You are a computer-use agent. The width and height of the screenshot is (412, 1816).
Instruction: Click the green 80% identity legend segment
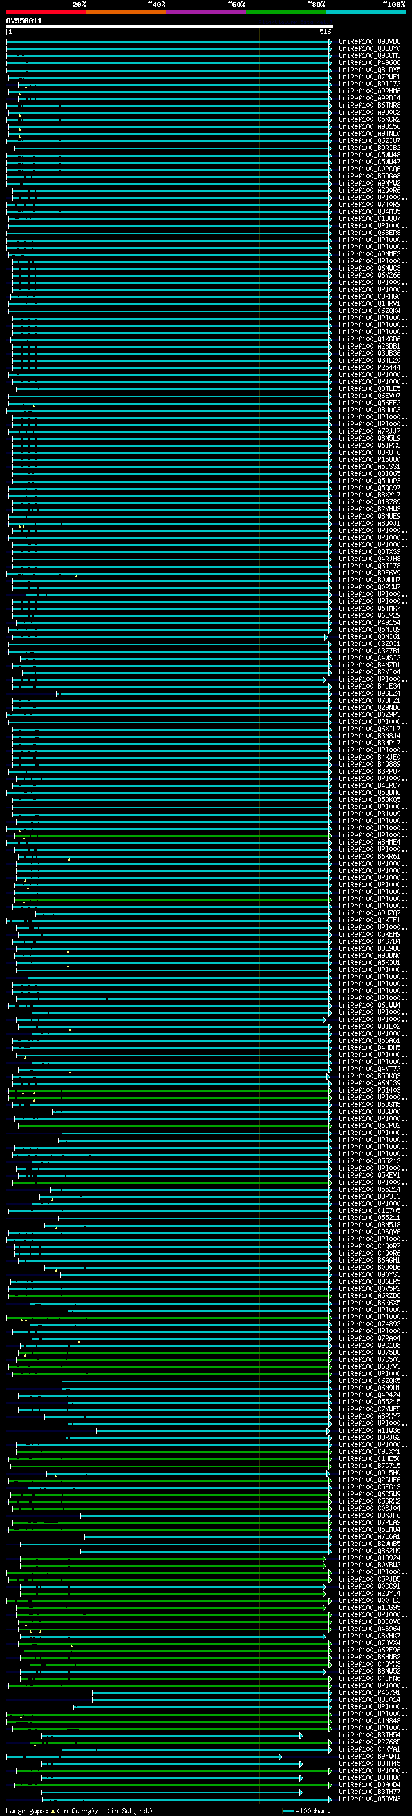[286, 12]
